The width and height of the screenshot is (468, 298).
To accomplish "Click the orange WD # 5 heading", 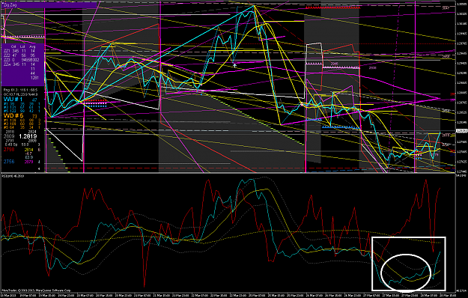I will click(13, 116).
